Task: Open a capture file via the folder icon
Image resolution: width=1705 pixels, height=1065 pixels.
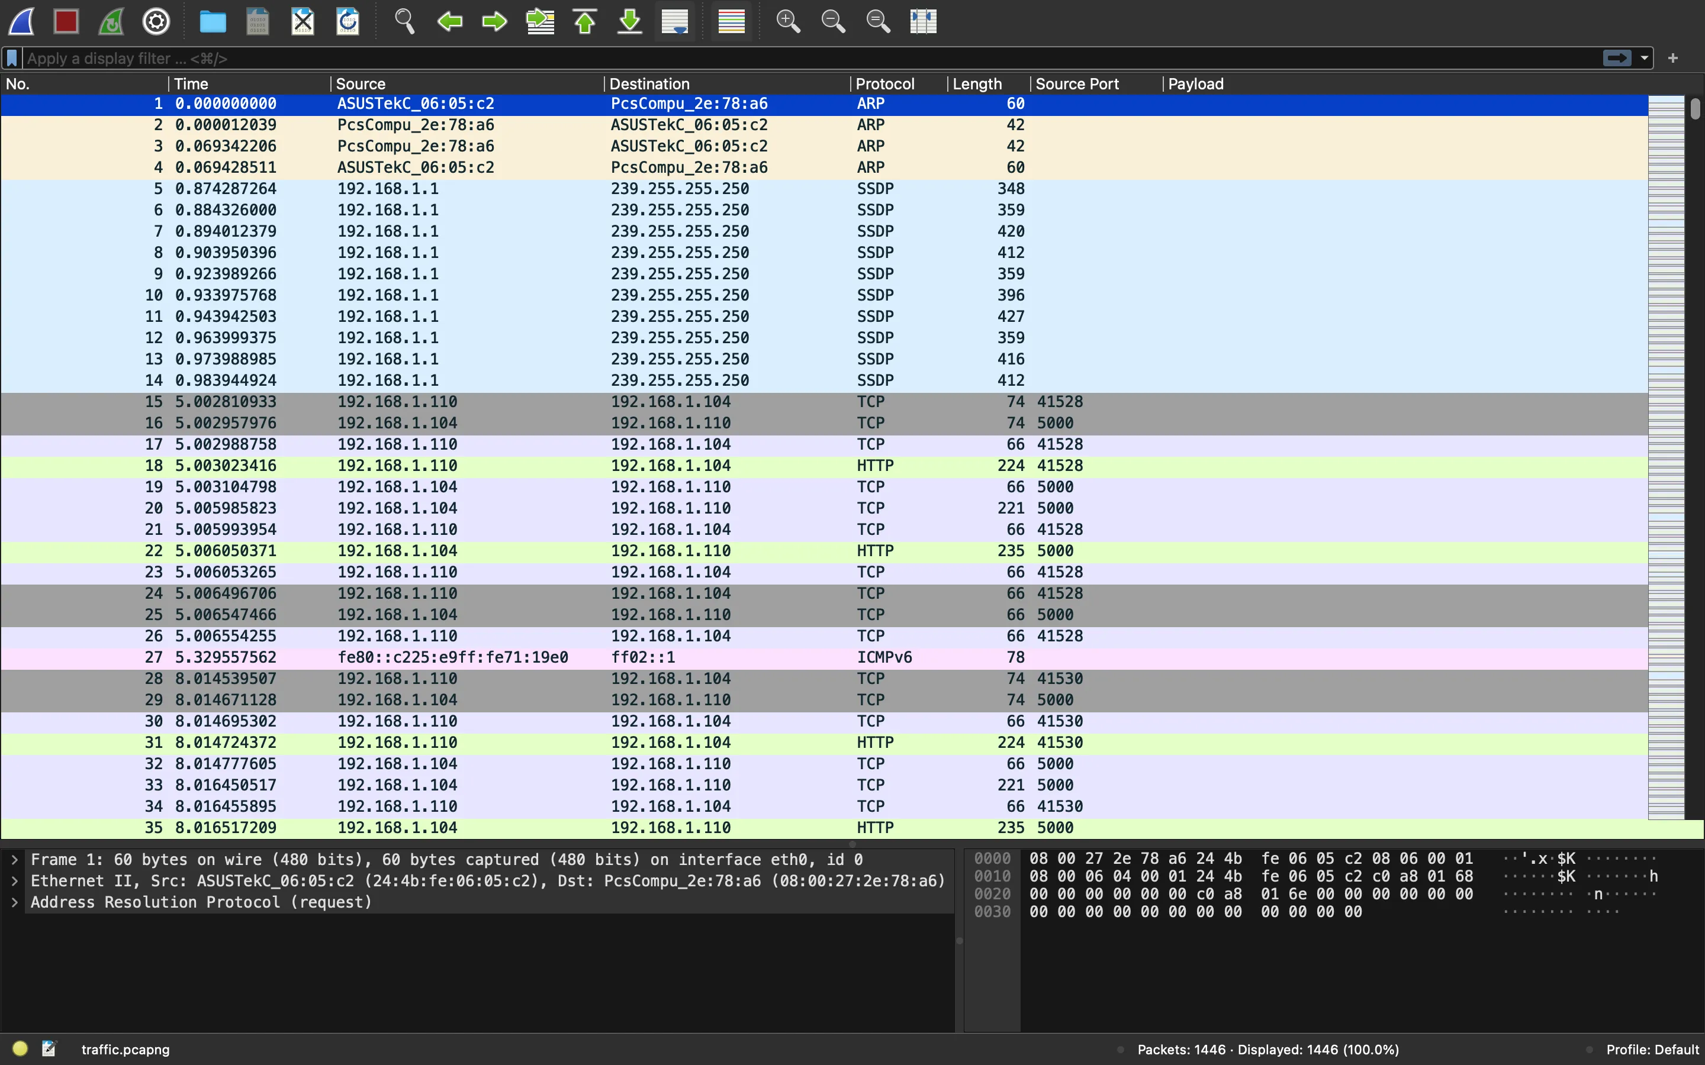Action: pyautogui.click(x=213, y=21)
